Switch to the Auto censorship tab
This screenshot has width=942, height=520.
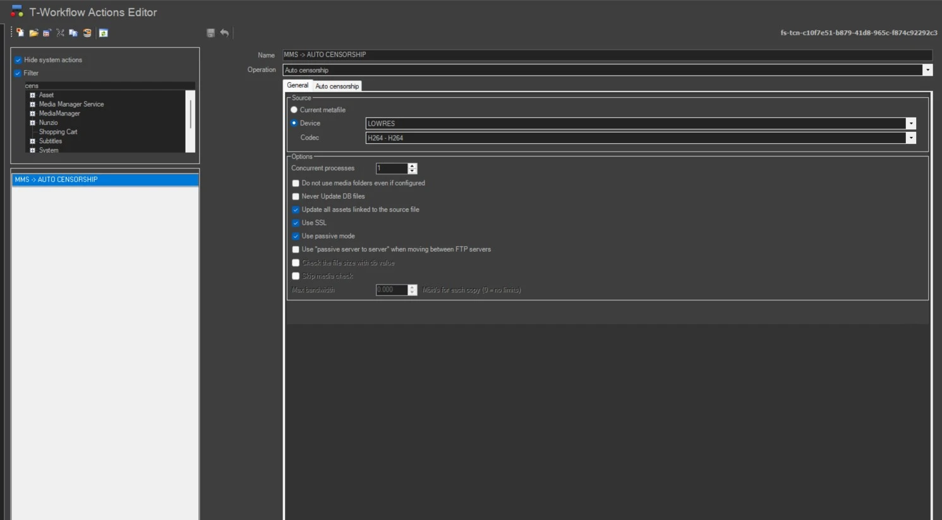tap(337, 86)
